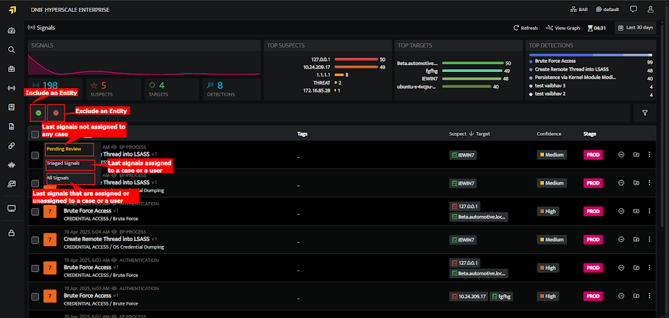Viewport: 669px width, 318px height.
Task: Open kebab menu on 6:03 AM 127.0.0.1 row
Action: 649,268
